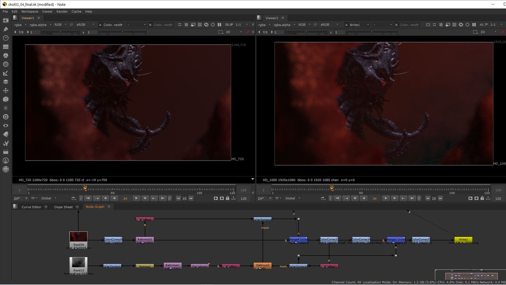Select the Defocus2 node
This screenshot has height=285, width=506.
pos(263,266)
